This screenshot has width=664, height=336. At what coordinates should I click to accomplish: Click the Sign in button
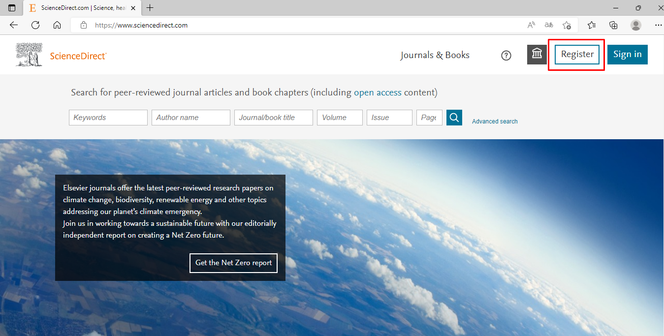click(x=628, y=55)
